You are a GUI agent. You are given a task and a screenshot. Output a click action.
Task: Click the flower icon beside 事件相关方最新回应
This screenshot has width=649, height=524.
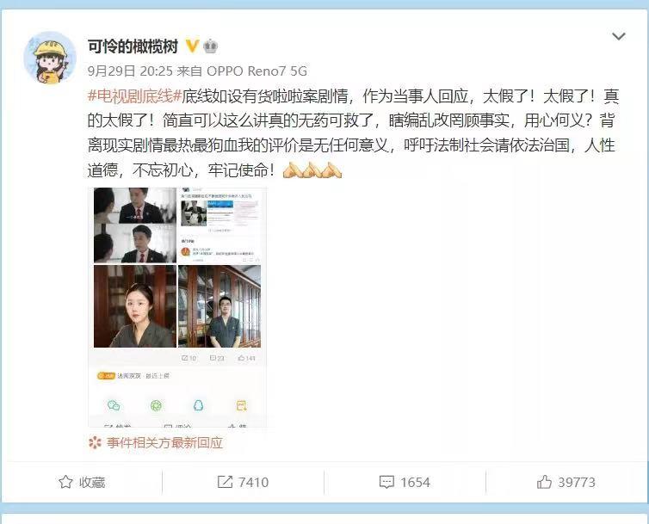(x=95, y=443)
